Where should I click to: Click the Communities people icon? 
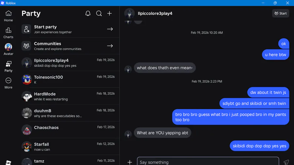tap(26, 46)
